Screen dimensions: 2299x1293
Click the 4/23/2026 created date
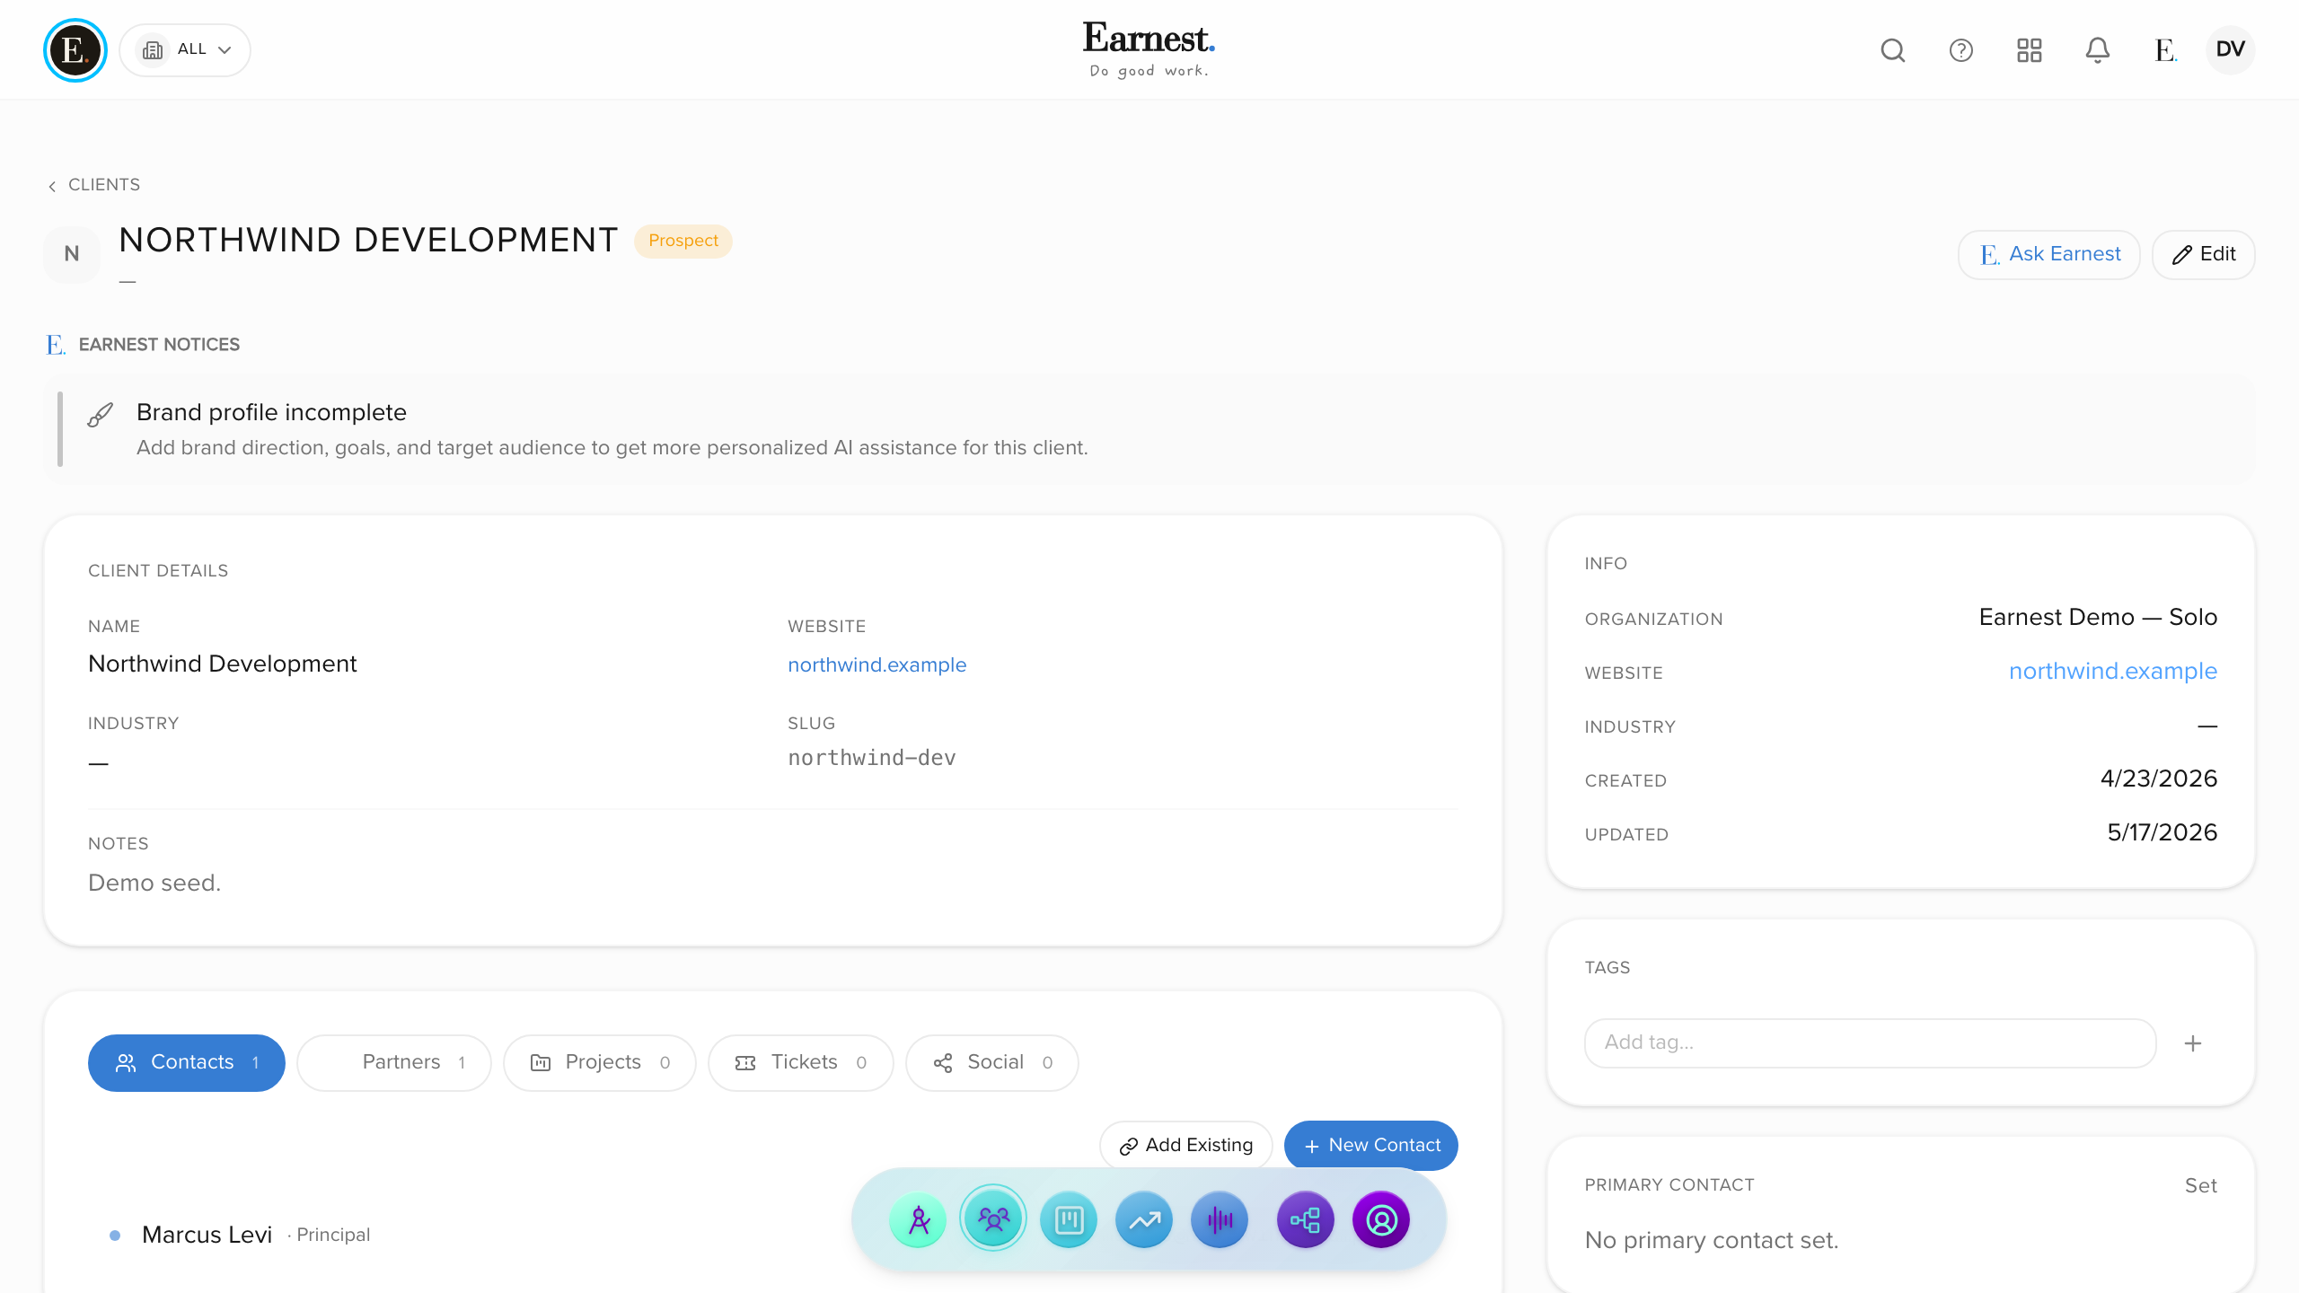(2159, 778)
